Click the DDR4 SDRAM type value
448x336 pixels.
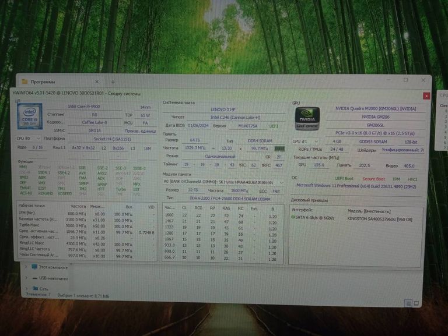(x=260, y=140)
